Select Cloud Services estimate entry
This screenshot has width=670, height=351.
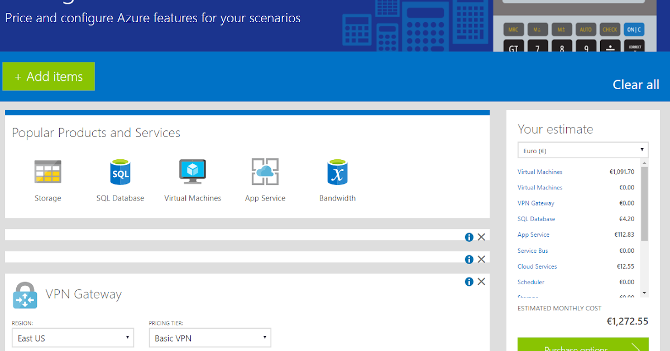(x=537, y=266)
